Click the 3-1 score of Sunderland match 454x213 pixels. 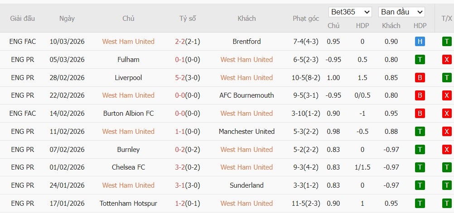180,185
